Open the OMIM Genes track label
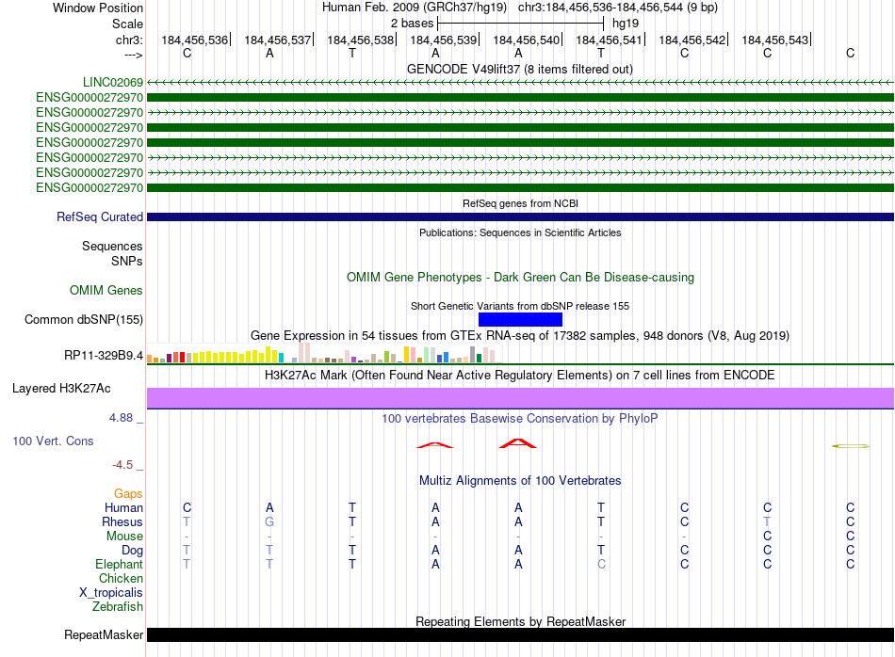 pos(106,291)
